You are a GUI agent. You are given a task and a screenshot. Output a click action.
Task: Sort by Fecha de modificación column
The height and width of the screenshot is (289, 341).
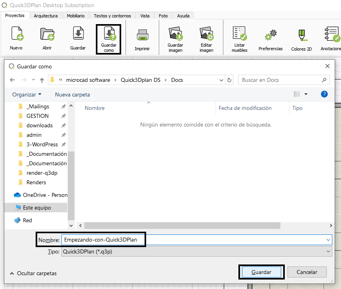(x=245, y=108)
